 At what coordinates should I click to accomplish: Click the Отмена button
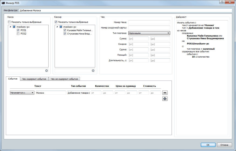pos(224,145)
